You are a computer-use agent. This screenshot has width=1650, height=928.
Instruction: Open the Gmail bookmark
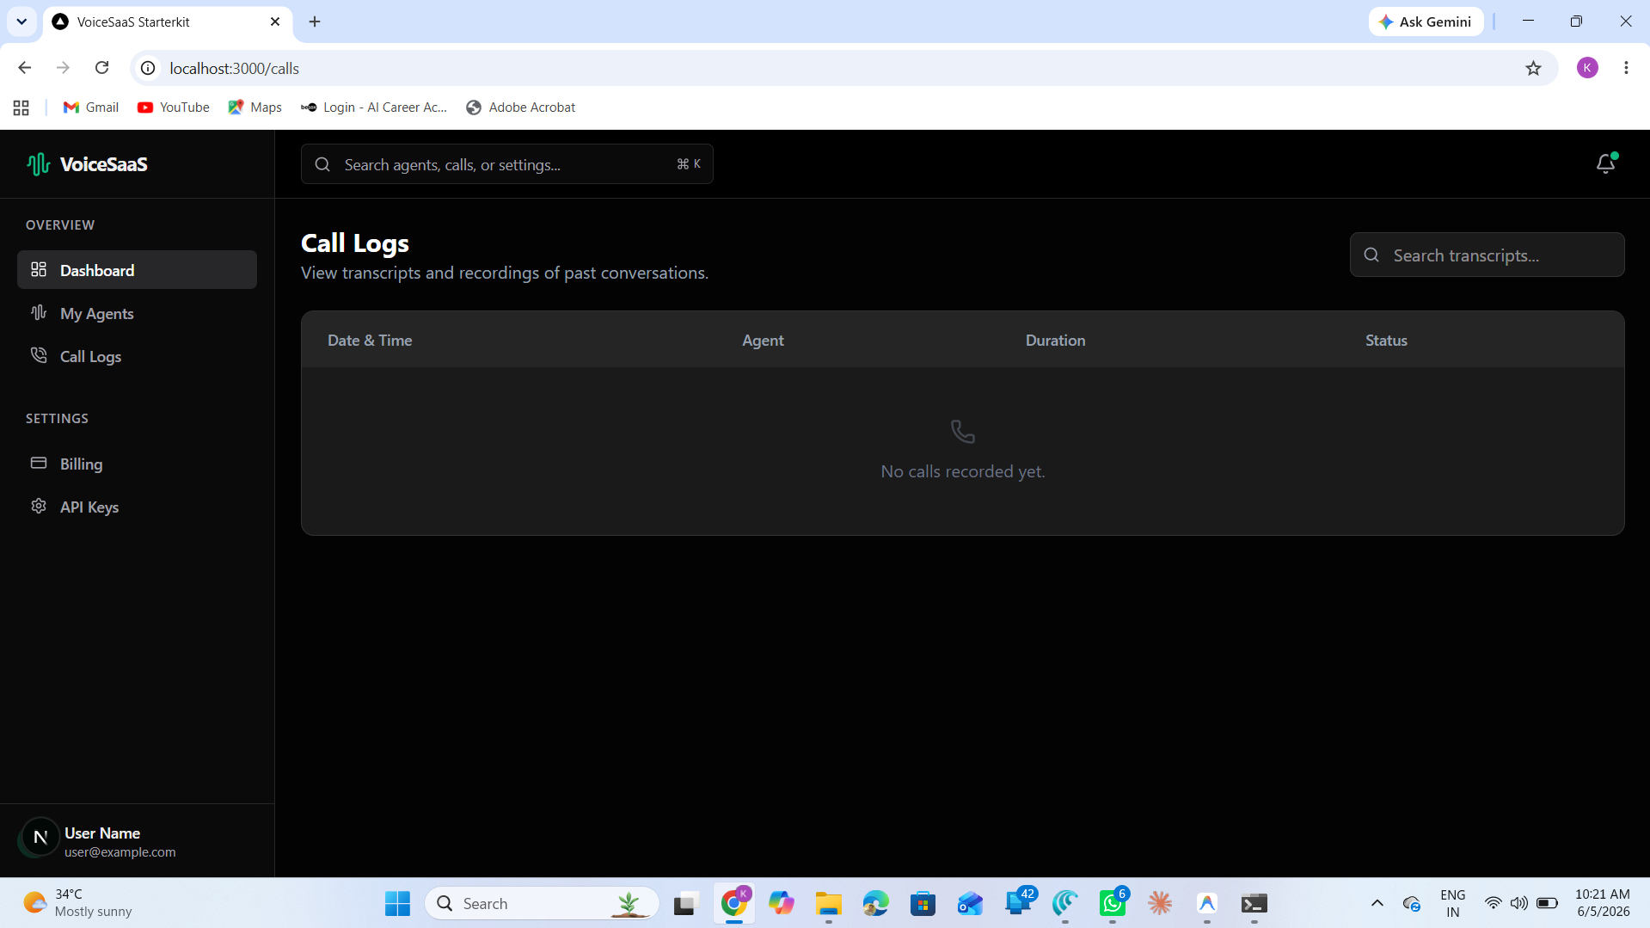coord(91,108)
